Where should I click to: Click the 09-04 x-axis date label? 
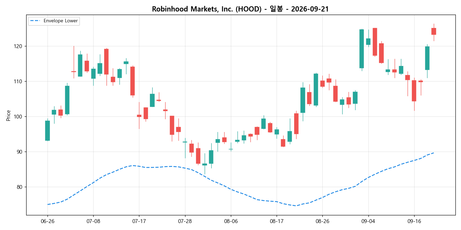tap(368, 221)
